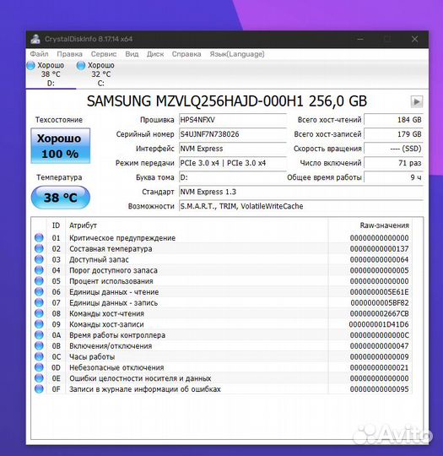Open the Вид menu
Viewport: 443px width, 456px height.
tap(132, 54)
